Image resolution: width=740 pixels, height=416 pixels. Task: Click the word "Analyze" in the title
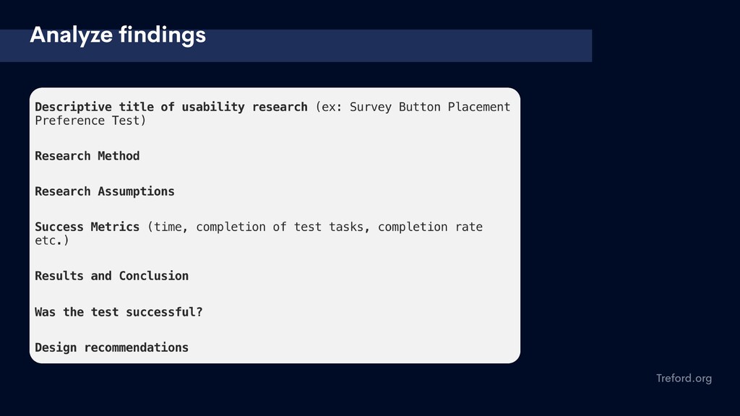[72, 35]
